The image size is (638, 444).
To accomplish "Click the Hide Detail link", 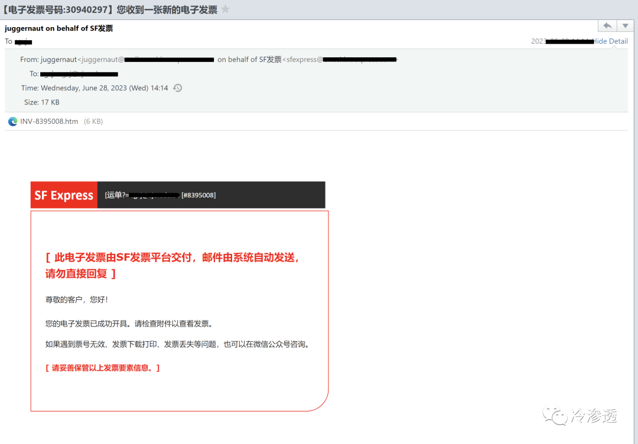I will [x=610, y=41].
